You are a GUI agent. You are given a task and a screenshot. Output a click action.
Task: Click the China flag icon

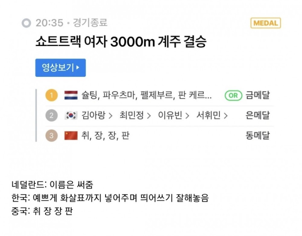tap(71, 135)
